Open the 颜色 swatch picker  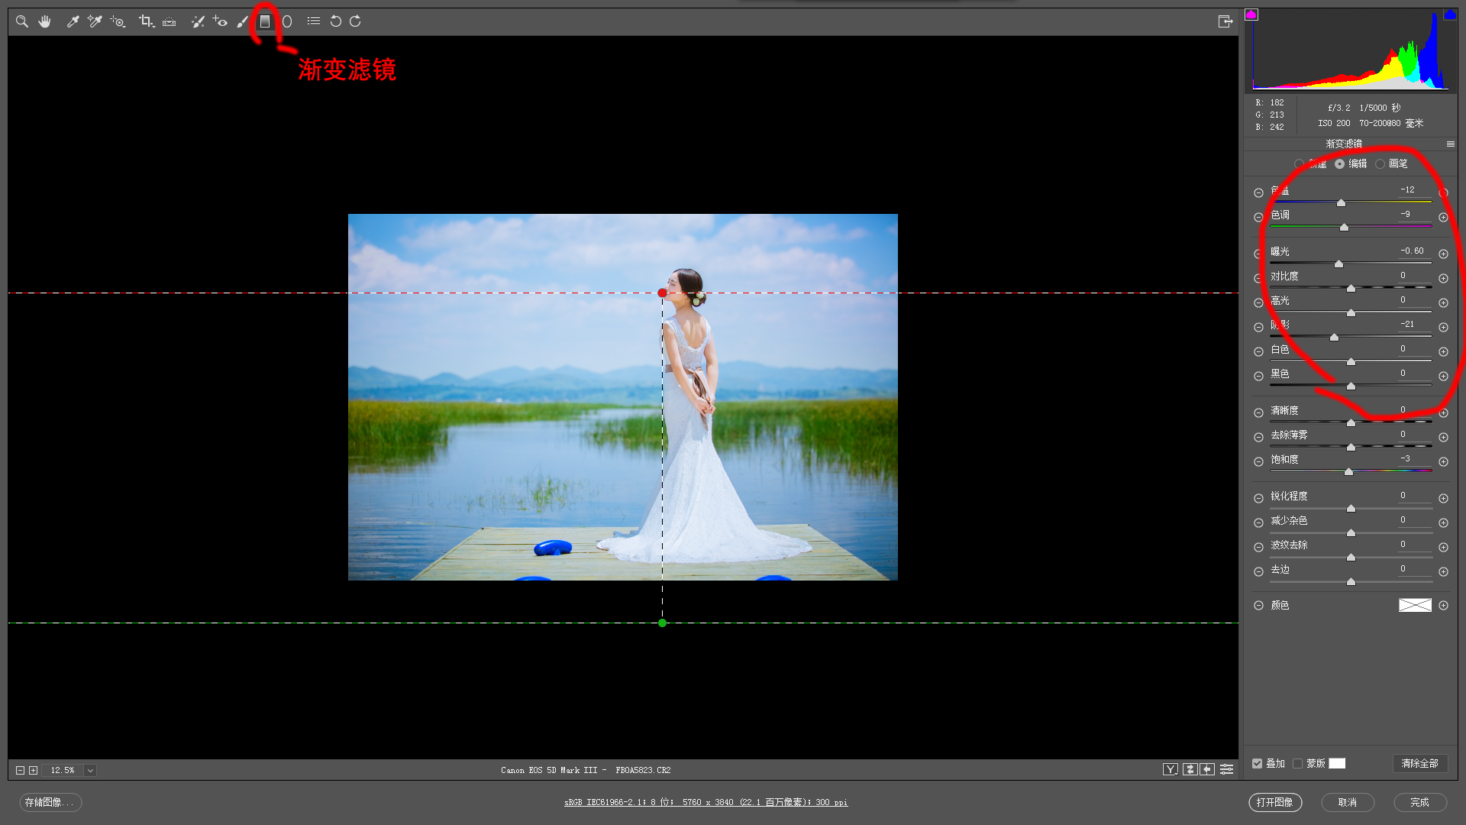pos(1415,605)
